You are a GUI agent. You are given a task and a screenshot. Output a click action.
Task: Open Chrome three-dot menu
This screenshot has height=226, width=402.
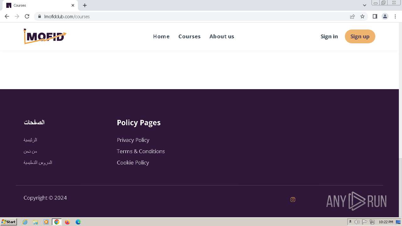395,16
